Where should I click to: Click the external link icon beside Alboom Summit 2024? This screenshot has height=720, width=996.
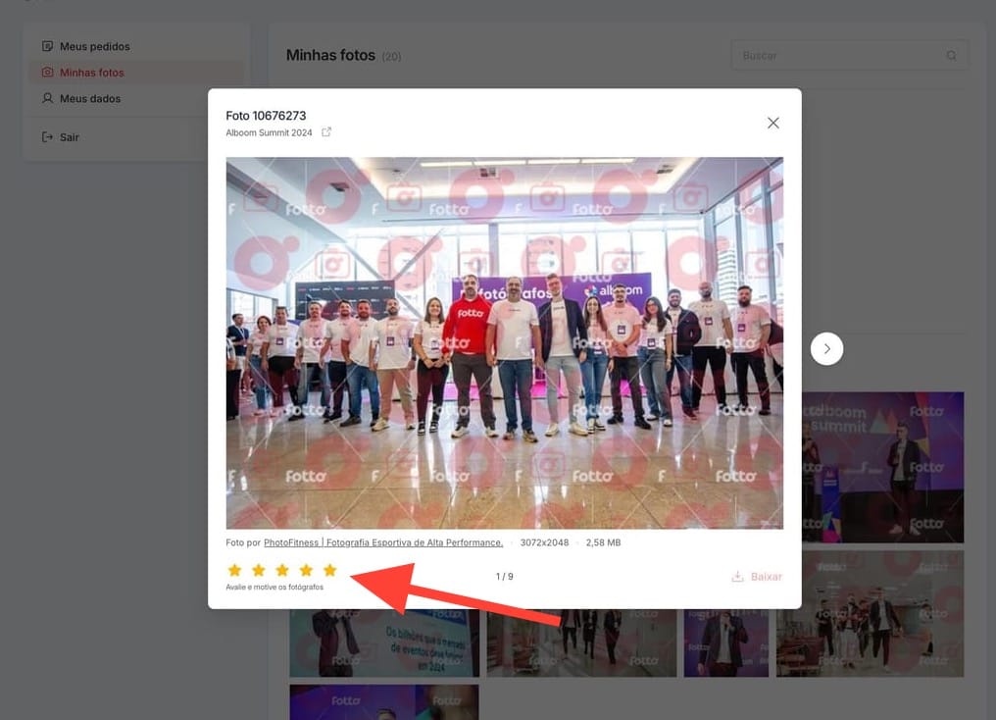(x=326, y=132)
